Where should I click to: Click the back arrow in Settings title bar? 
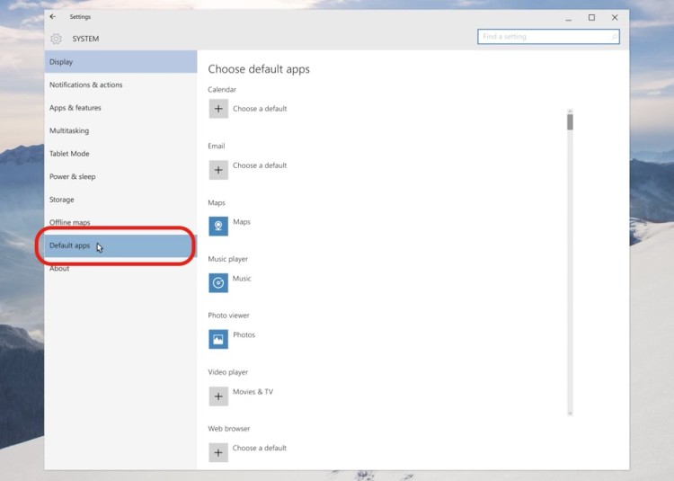(x=53, y=17)
